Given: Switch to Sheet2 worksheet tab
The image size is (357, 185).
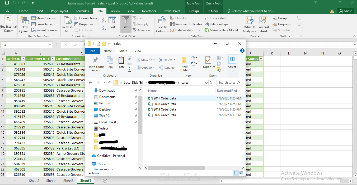Looking at the screenshot, I should tap(34, 181).
